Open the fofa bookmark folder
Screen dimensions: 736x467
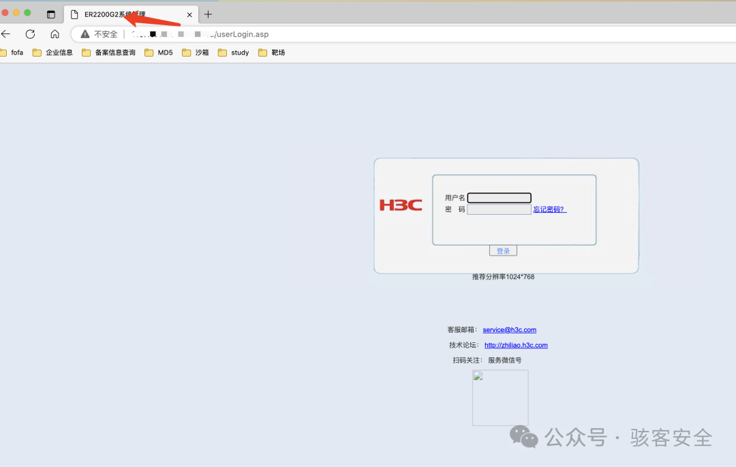pos(12,52)
